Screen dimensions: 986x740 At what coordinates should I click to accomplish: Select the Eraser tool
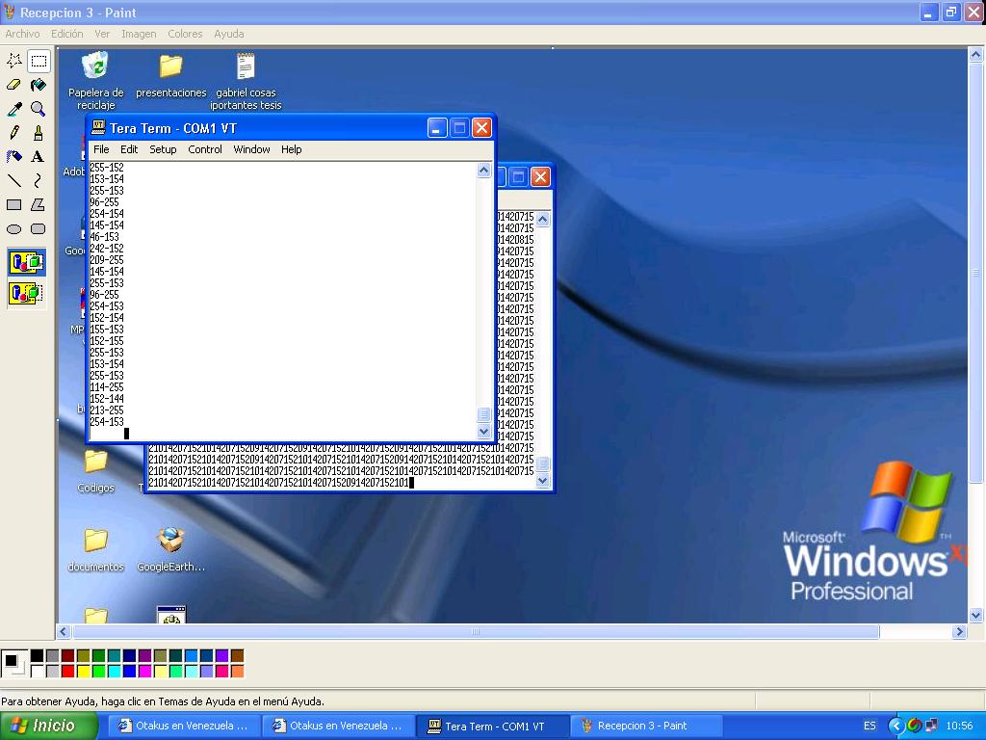click(14, 85)
